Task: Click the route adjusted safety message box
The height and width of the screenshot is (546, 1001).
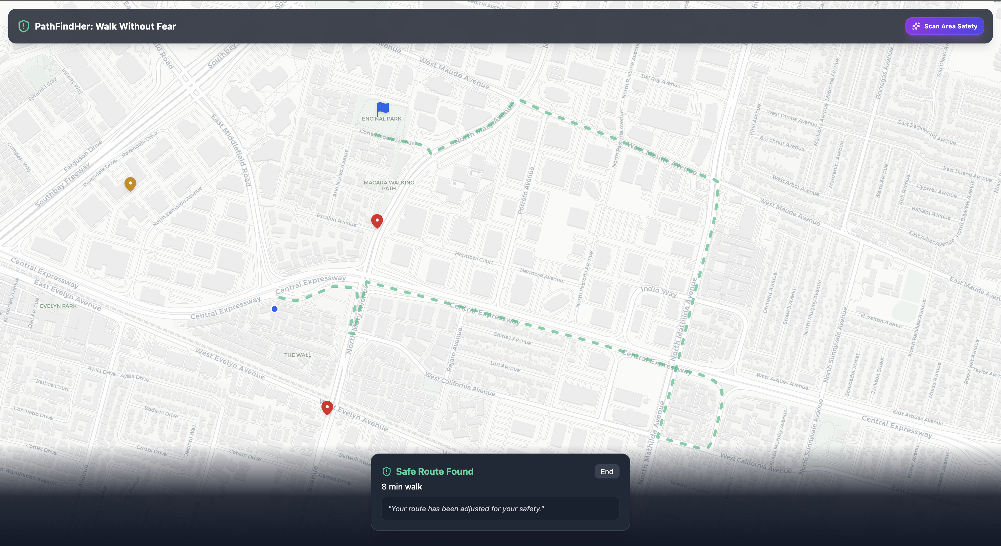Action: coord(500,508)
